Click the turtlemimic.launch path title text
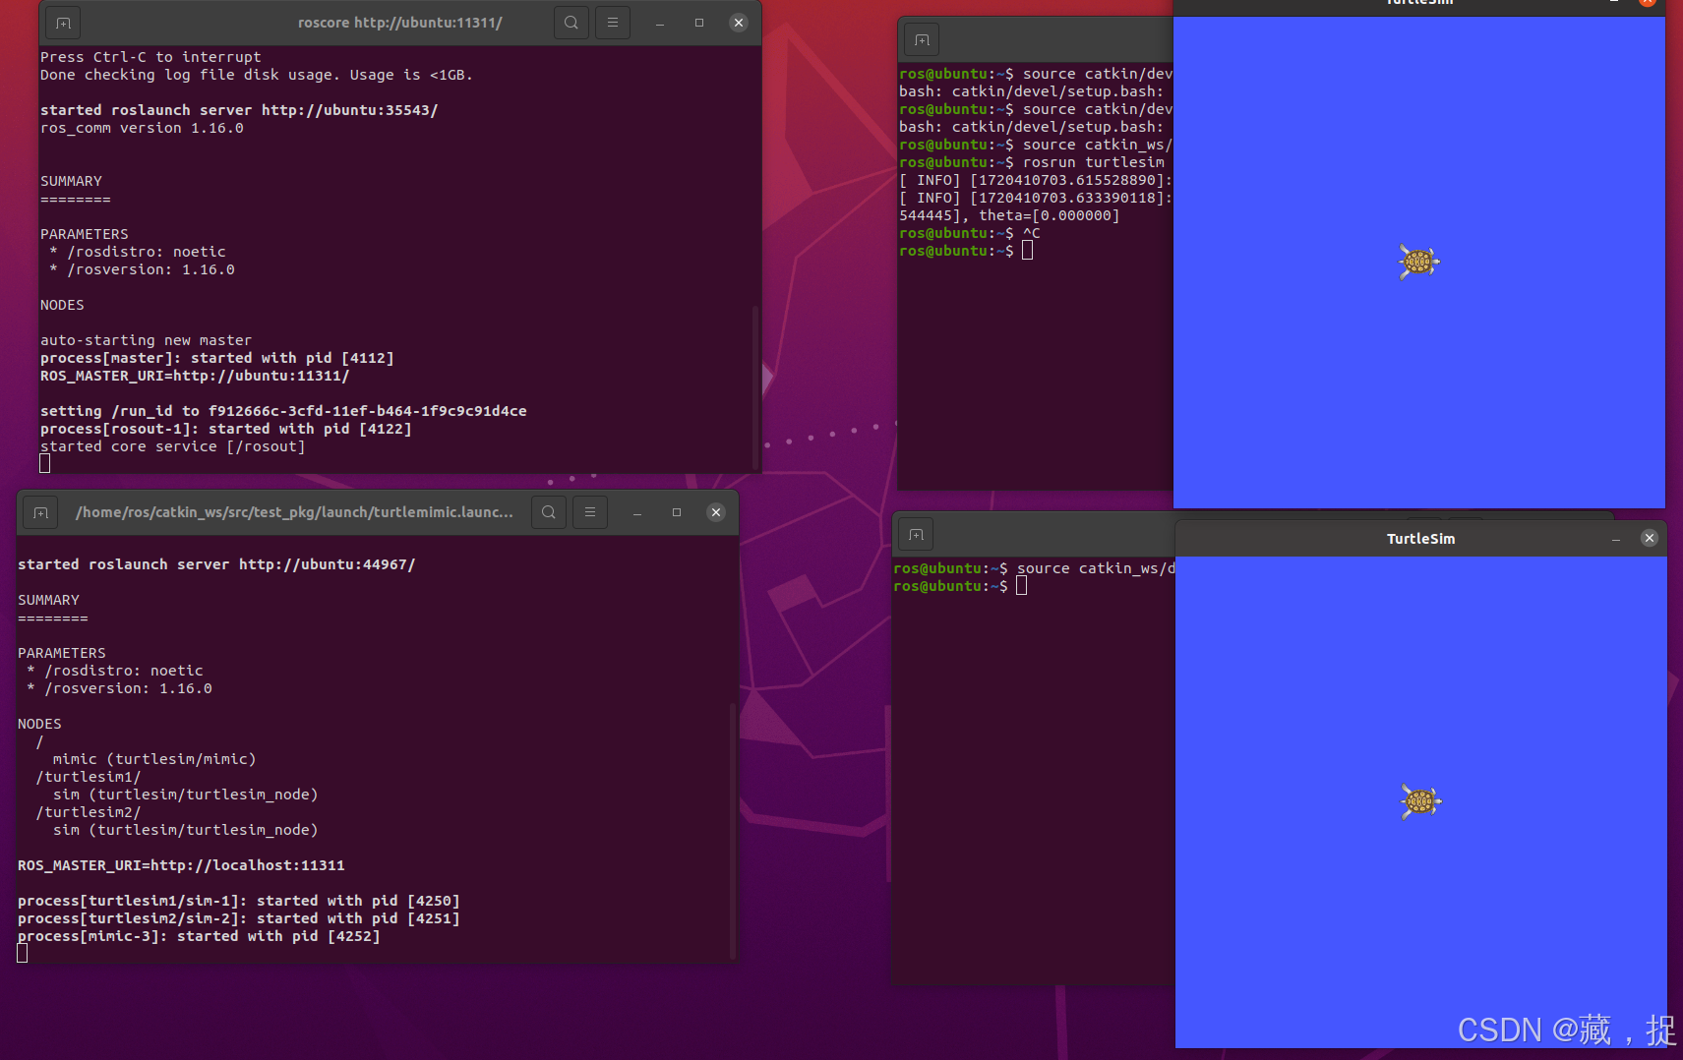The height and width of the screenshot is (1060, 1683). (x=294, y=512)
